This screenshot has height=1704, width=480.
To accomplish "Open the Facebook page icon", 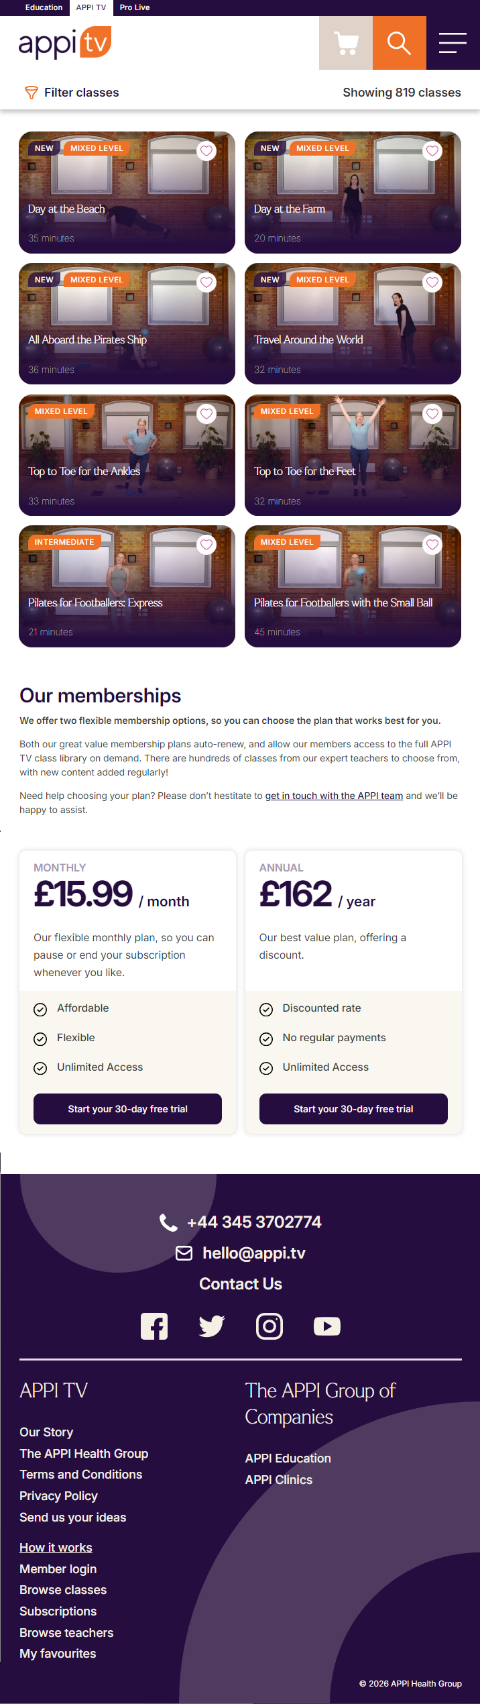I will coord(154,1326).
